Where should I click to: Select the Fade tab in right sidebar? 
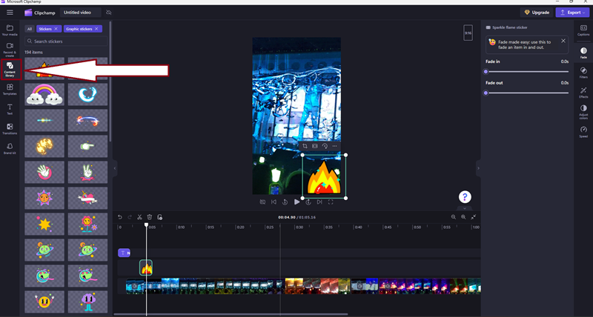click(583, 53)
